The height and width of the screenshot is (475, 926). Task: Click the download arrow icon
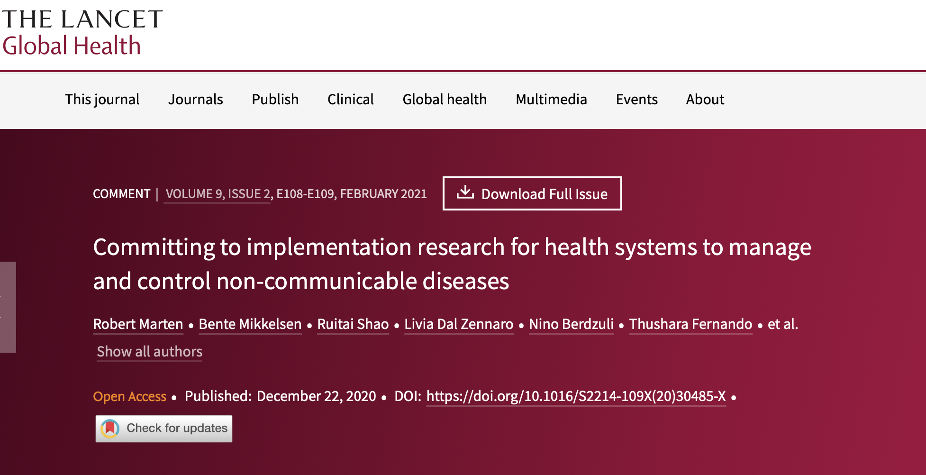tap(465, 192)
